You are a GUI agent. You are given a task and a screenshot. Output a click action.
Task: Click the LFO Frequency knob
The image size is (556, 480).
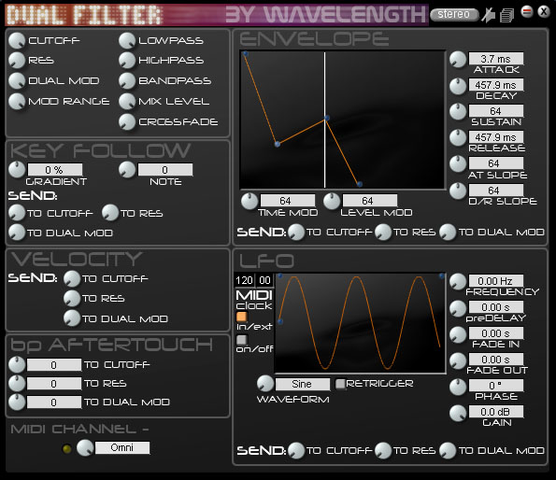(x=458, y=282)
